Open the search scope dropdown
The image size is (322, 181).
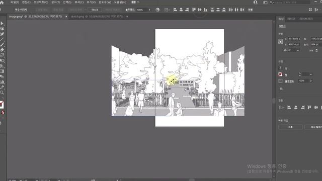point(272,3)
